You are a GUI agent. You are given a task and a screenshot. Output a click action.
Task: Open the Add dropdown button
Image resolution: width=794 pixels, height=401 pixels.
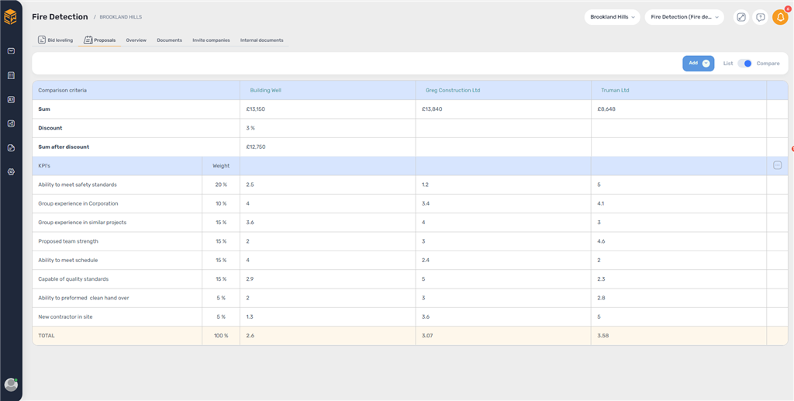(x=698, y=64)
